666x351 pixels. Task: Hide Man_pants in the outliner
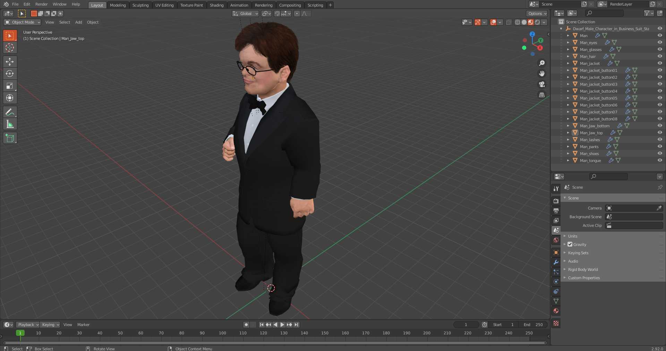click(660, 146)
